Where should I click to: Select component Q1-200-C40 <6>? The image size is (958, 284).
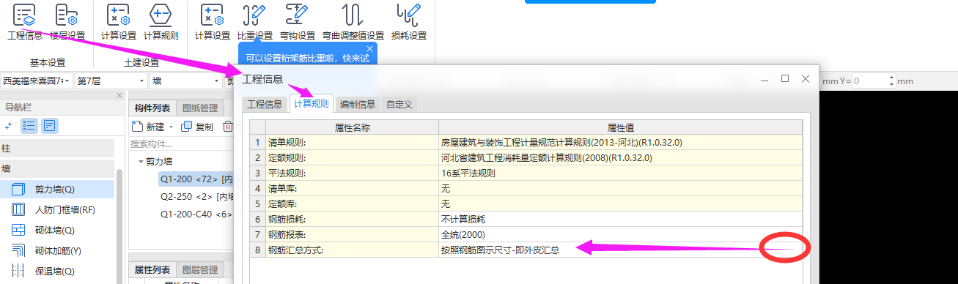coord(196,214)
